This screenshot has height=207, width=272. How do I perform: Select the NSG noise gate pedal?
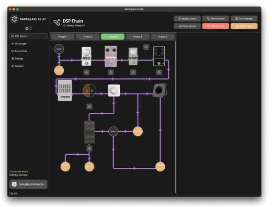pos(86,56)
